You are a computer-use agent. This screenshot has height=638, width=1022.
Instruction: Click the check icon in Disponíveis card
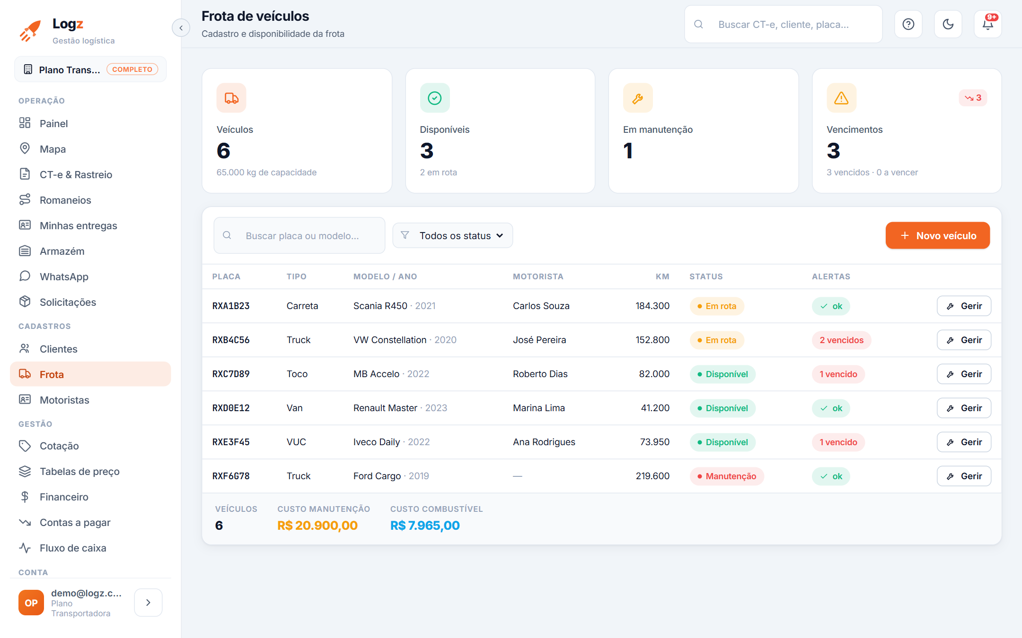(x=434, y=98)
